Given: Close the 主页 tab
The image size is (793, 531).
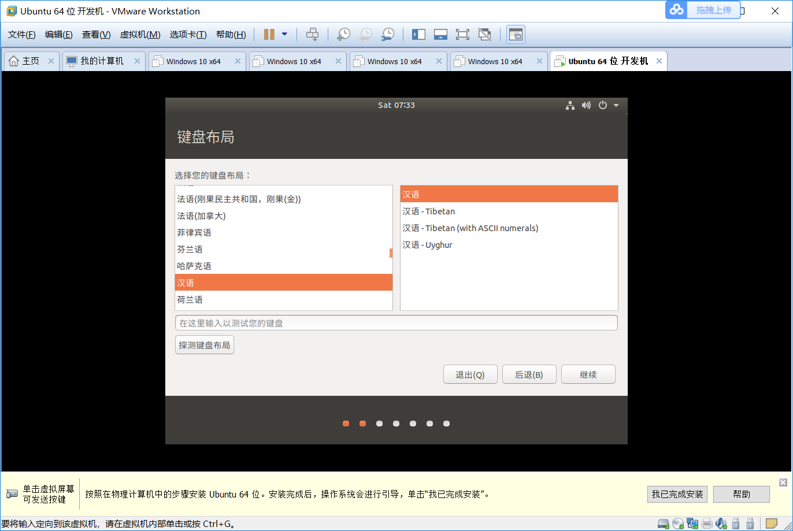Looking at the screenshot, I should 51,61.
